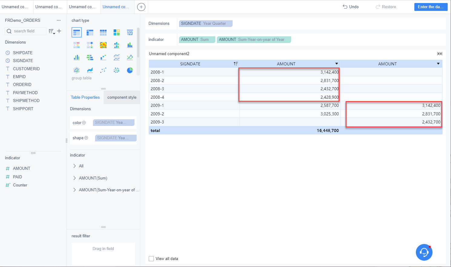Click the chart type list scrollbar

[138, 42]
